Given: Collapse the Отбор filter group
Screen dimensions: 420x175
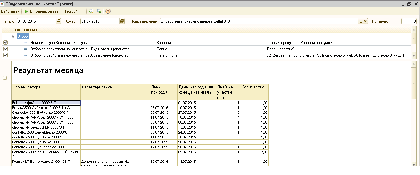Looking at the screenshot, I should 13,37.
